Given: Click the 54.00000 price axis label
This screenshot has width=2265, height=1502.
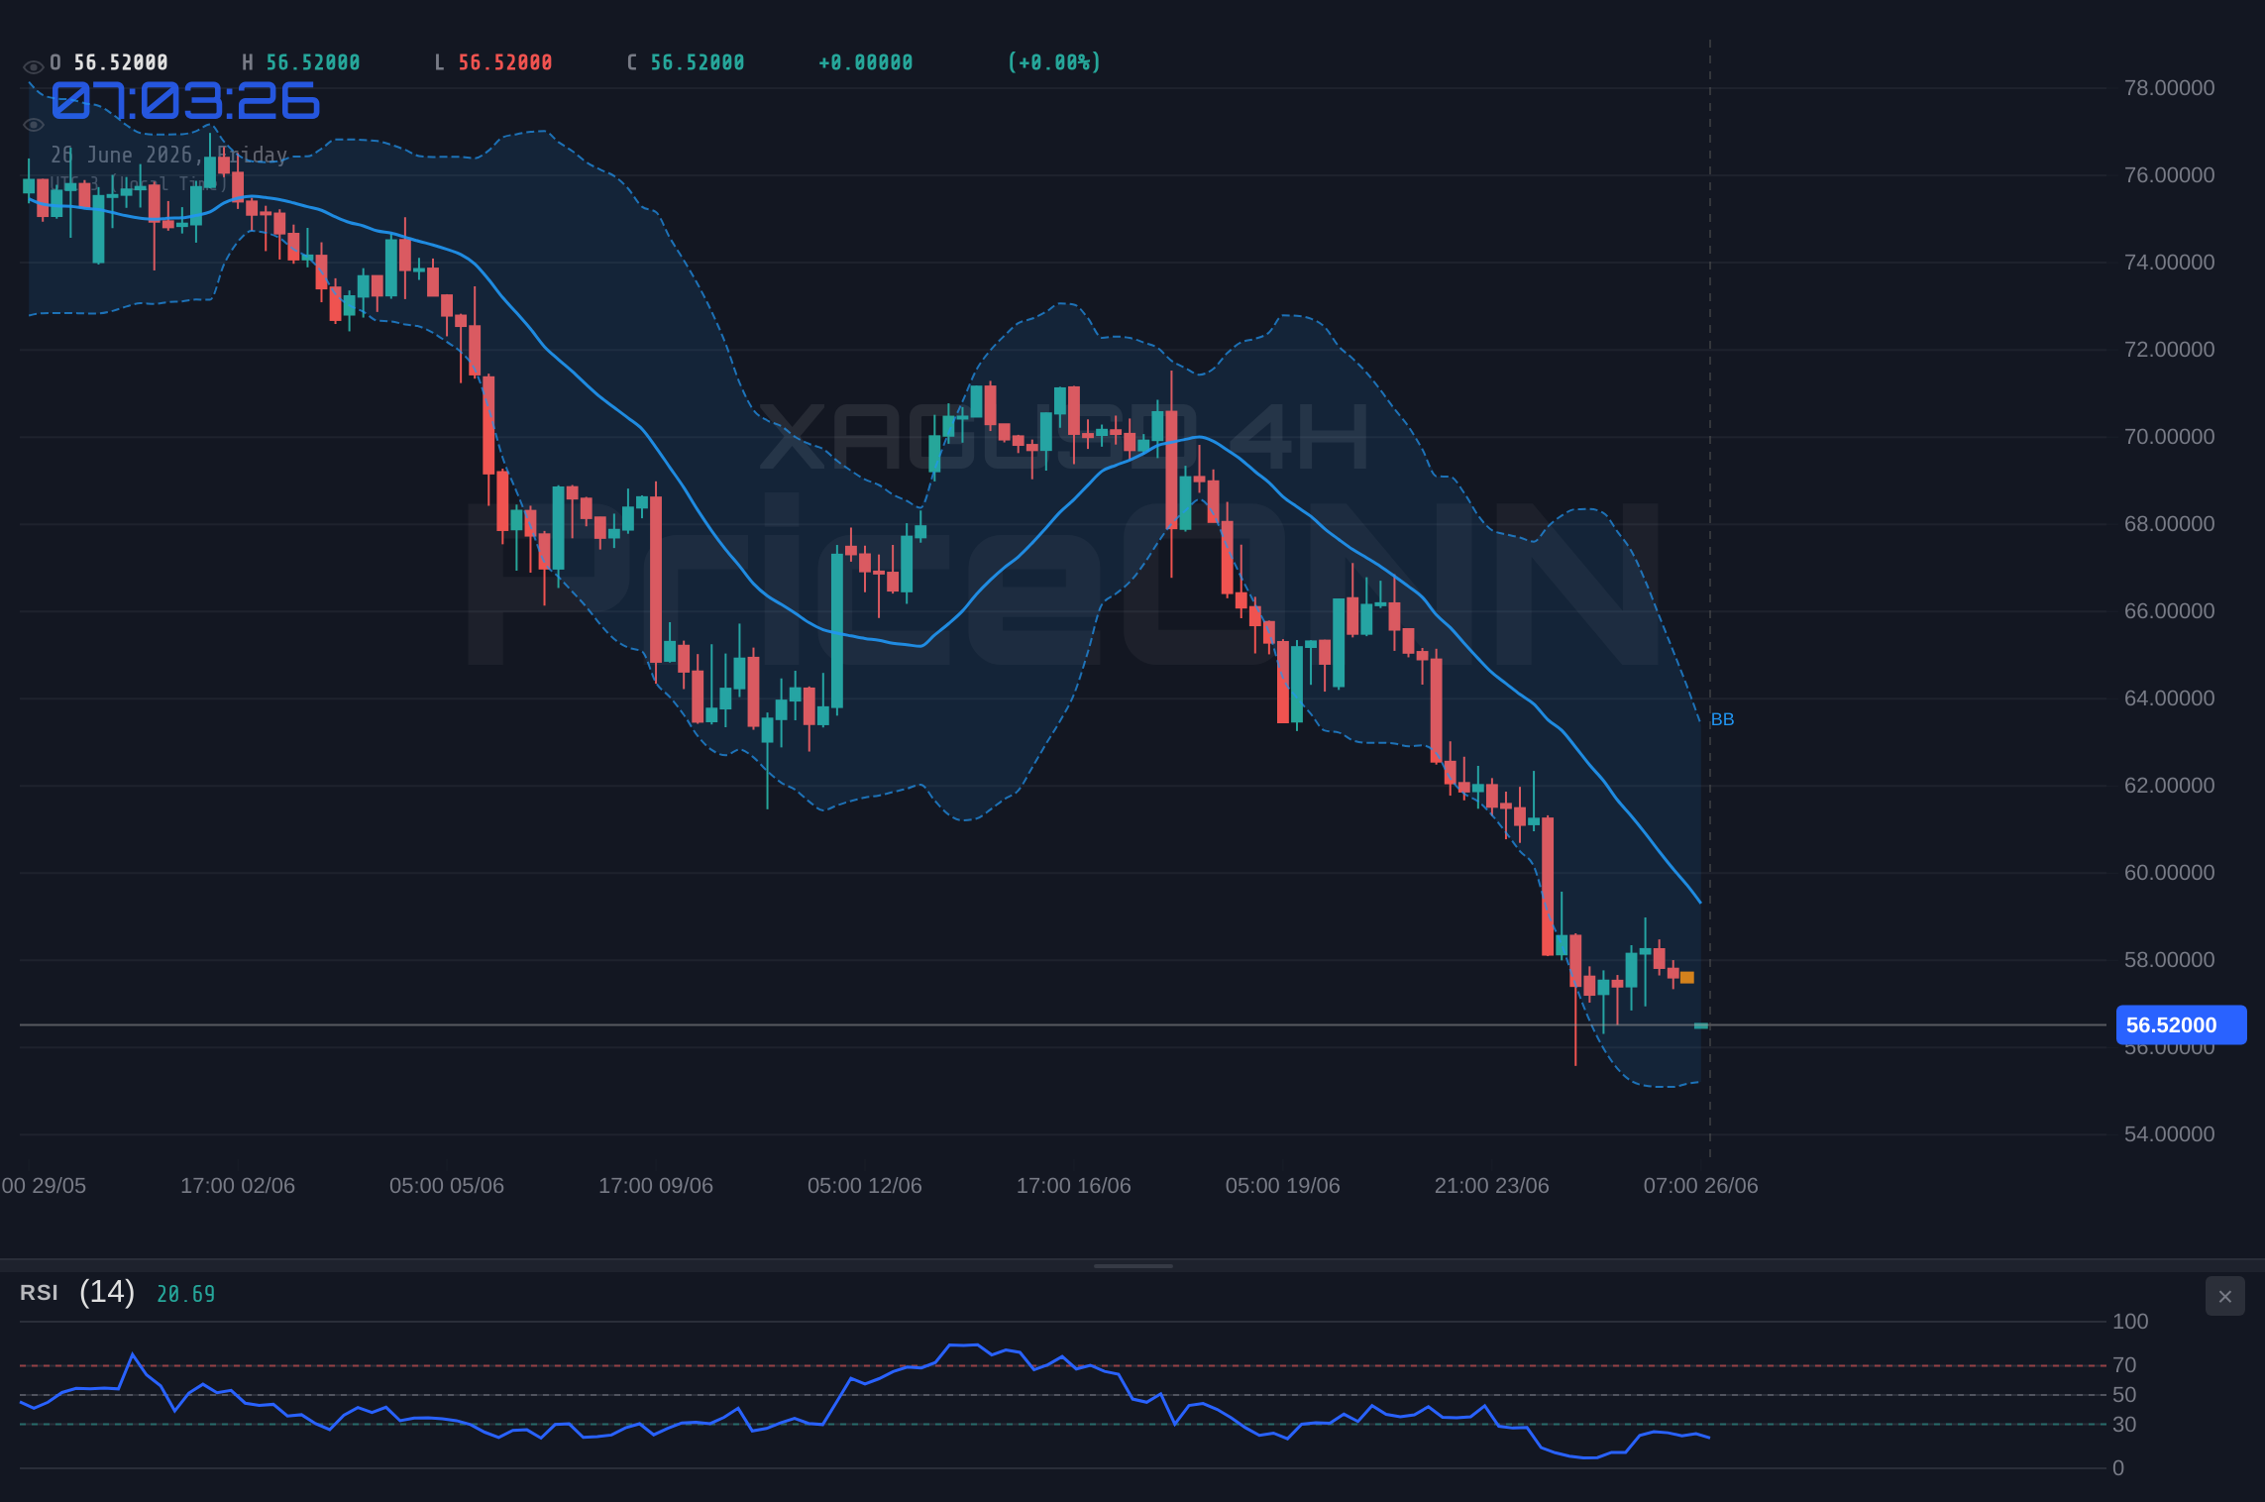Looking at the screenshot, I should pyautogui.click(x=2169, y=1134).
